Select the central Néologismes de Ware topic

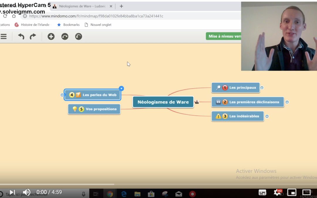tap(163, 102)
